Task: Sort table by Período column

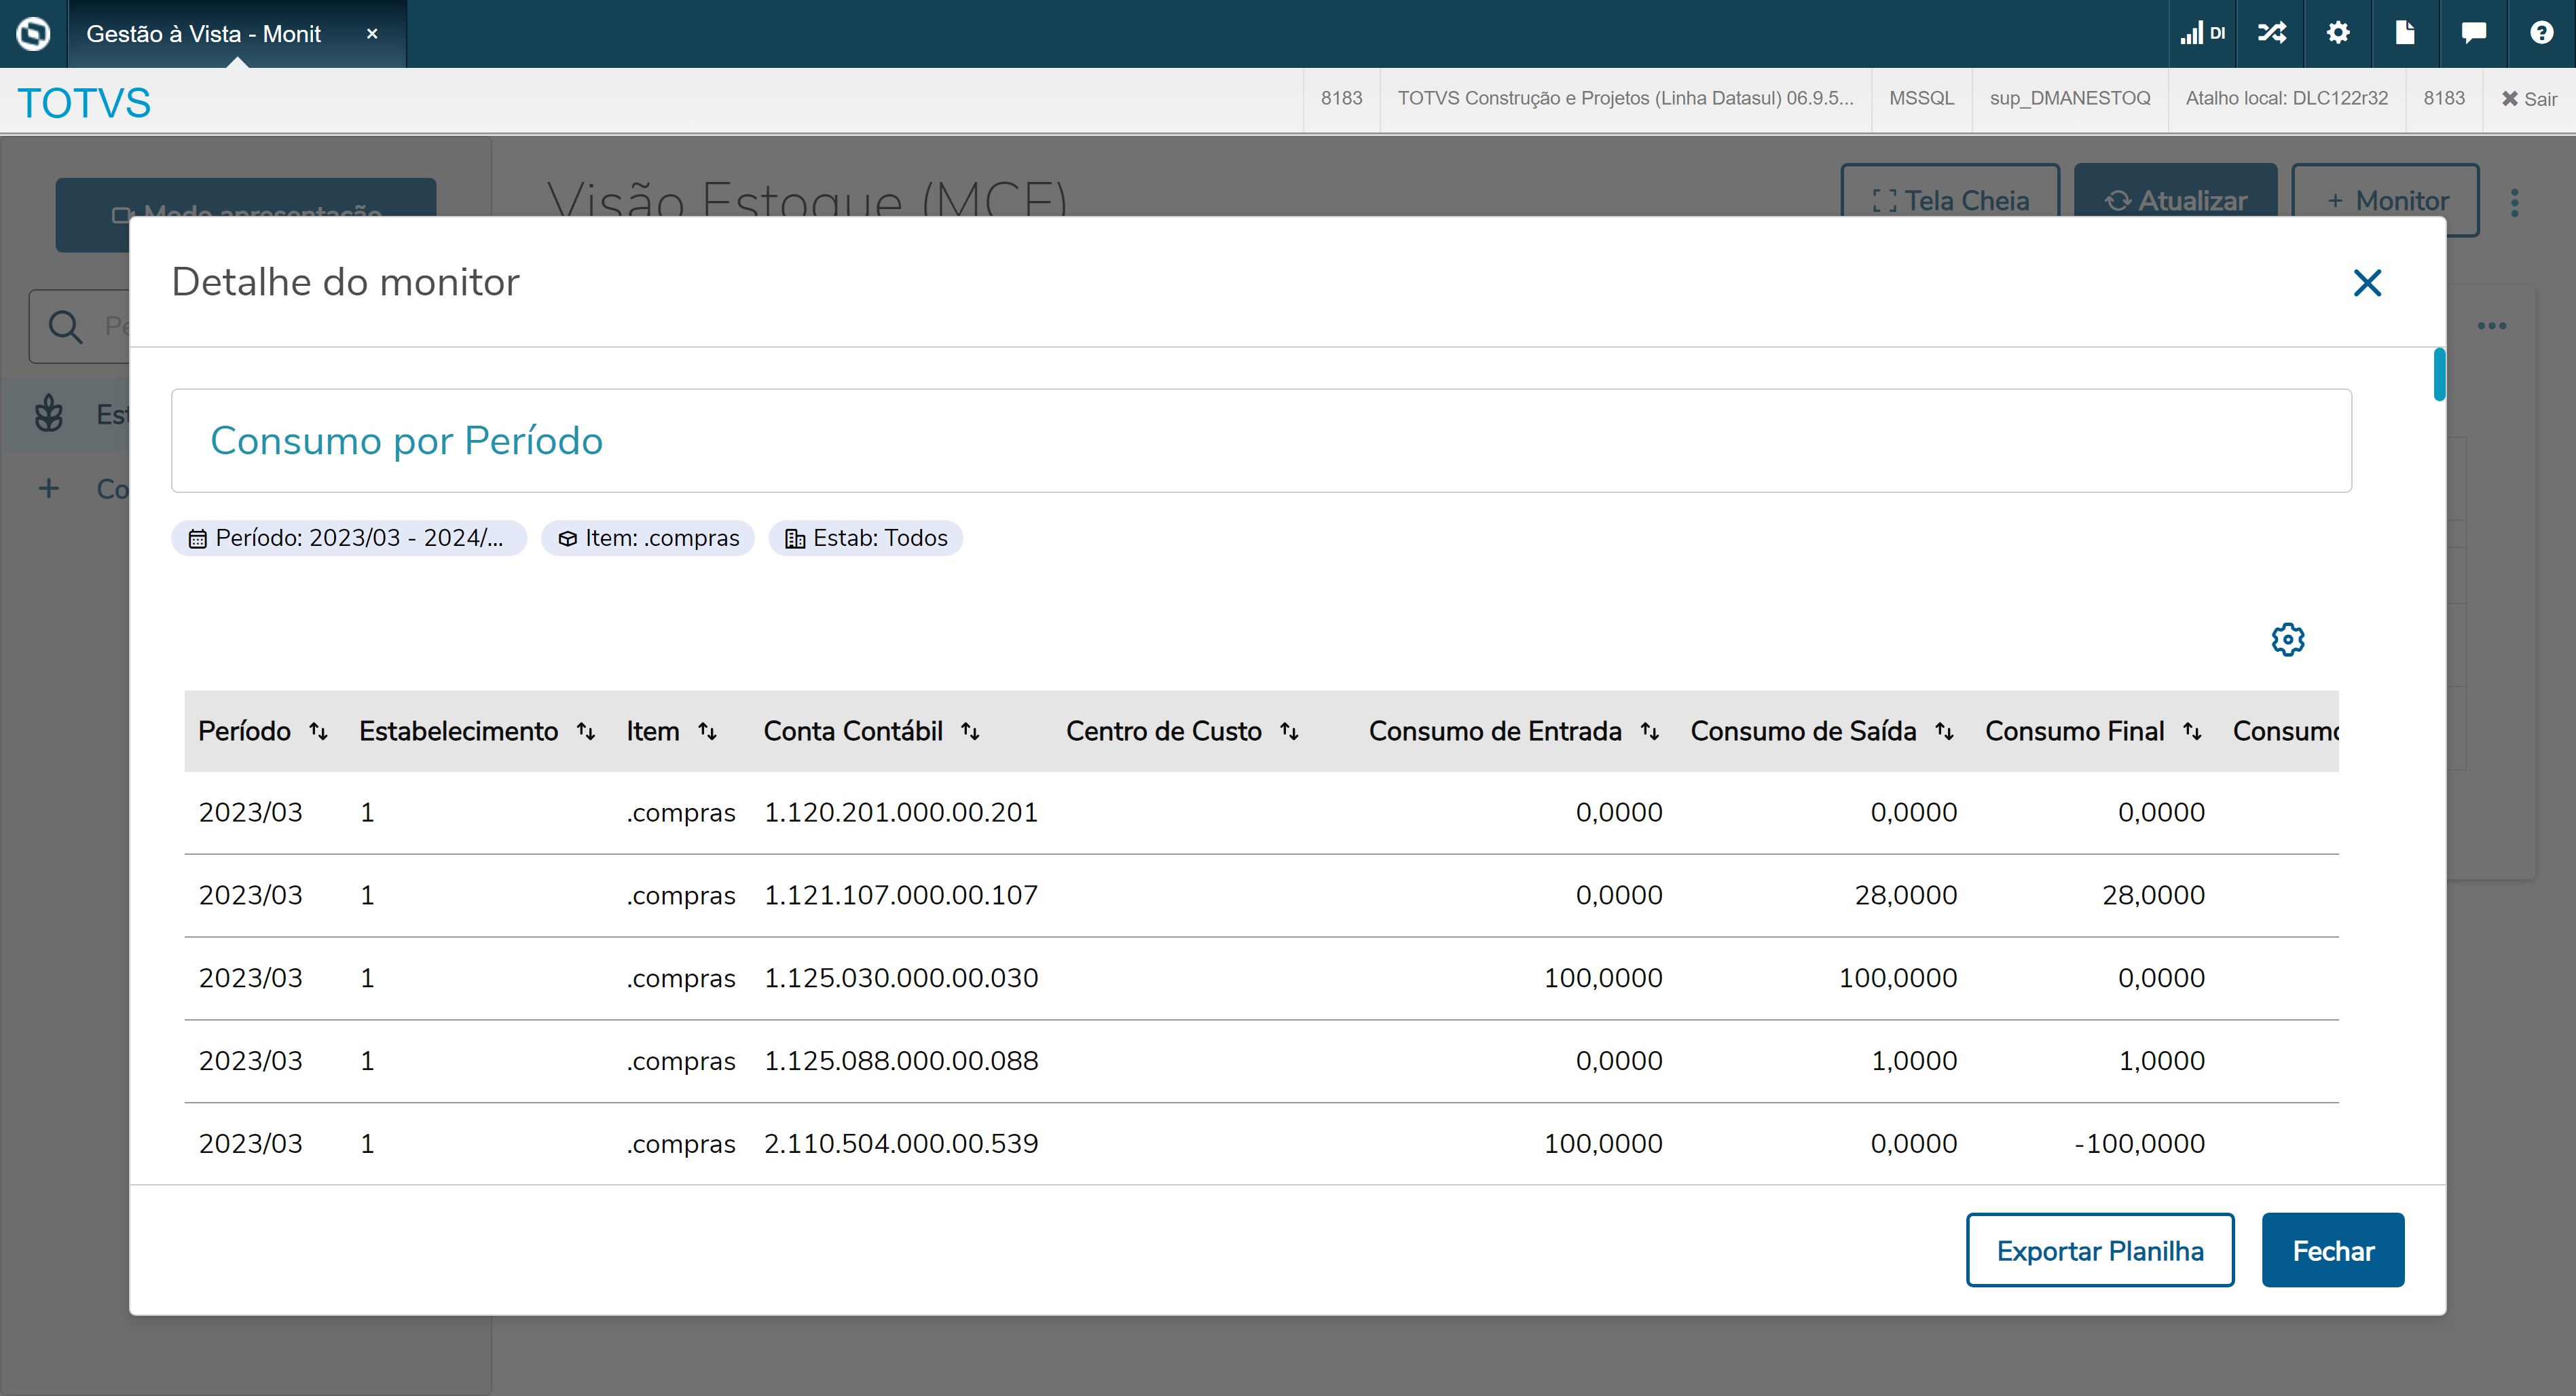Action: click(318, 731)
